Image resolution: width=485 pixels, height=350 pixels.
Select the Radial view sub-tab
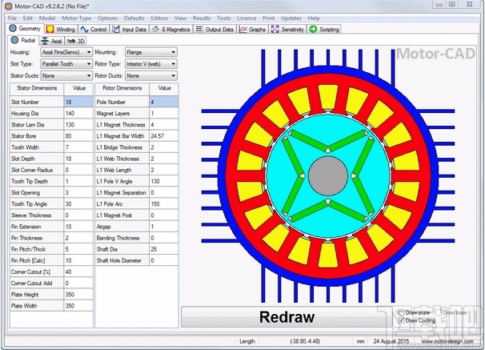coord(23,41)
